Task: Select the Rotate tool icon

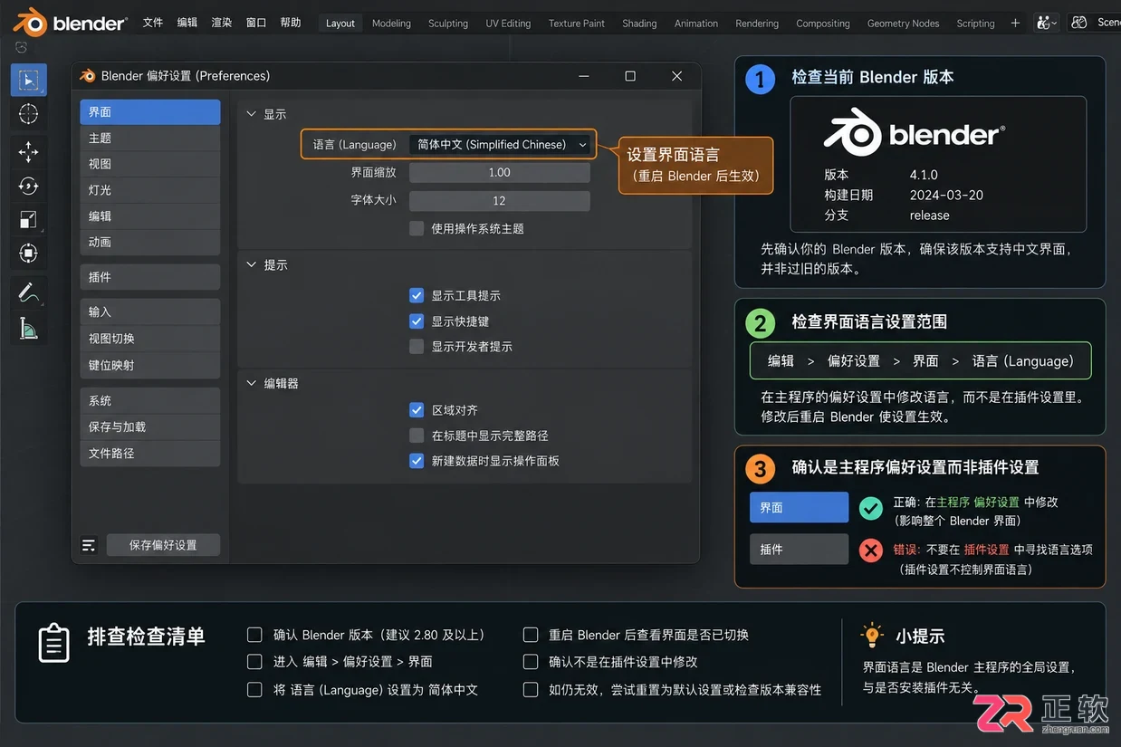Action: click(28, 186)
